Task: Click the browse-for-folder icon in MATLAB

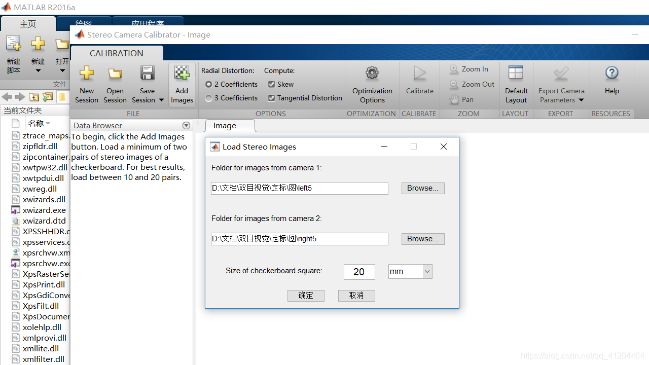Action: (48, 97)
